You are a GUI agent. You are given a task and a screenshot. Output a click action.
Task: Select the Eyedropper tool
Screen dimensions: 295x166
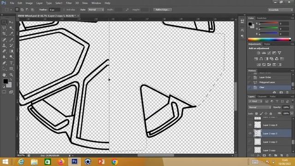pyautogui.click(x=11, y=34)
